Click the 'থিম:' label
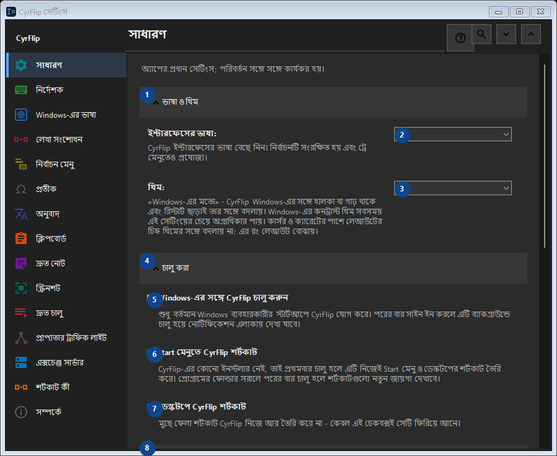This screenshot has height=456, width=557. [157, 187]
